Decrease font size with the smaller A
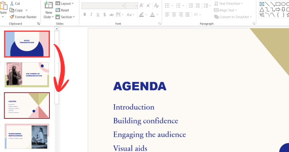The height and width of the screenshot is (152, 289). [148, 5]
